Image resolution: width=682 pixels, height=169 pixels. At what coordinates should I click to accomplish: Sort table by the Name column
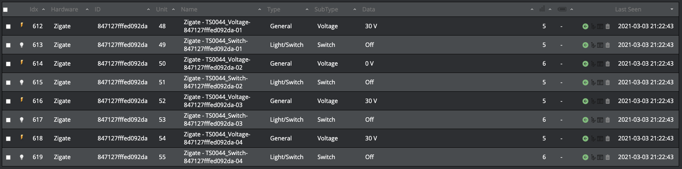189,10
